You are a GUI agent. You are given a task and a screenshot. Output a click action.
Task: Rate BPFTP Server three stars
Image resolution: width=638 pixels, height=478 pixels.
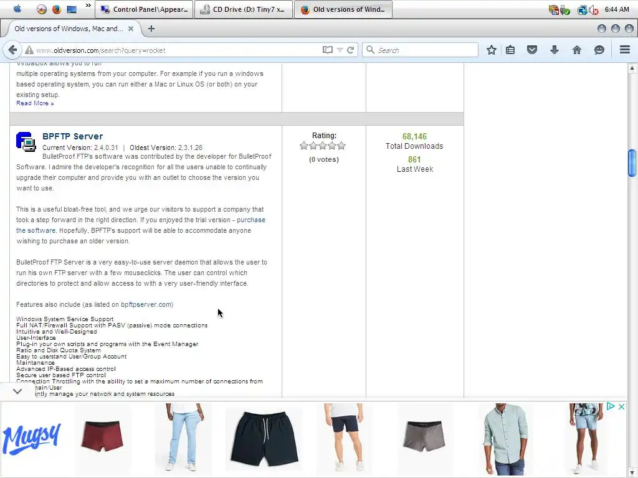tap(323, 146)
